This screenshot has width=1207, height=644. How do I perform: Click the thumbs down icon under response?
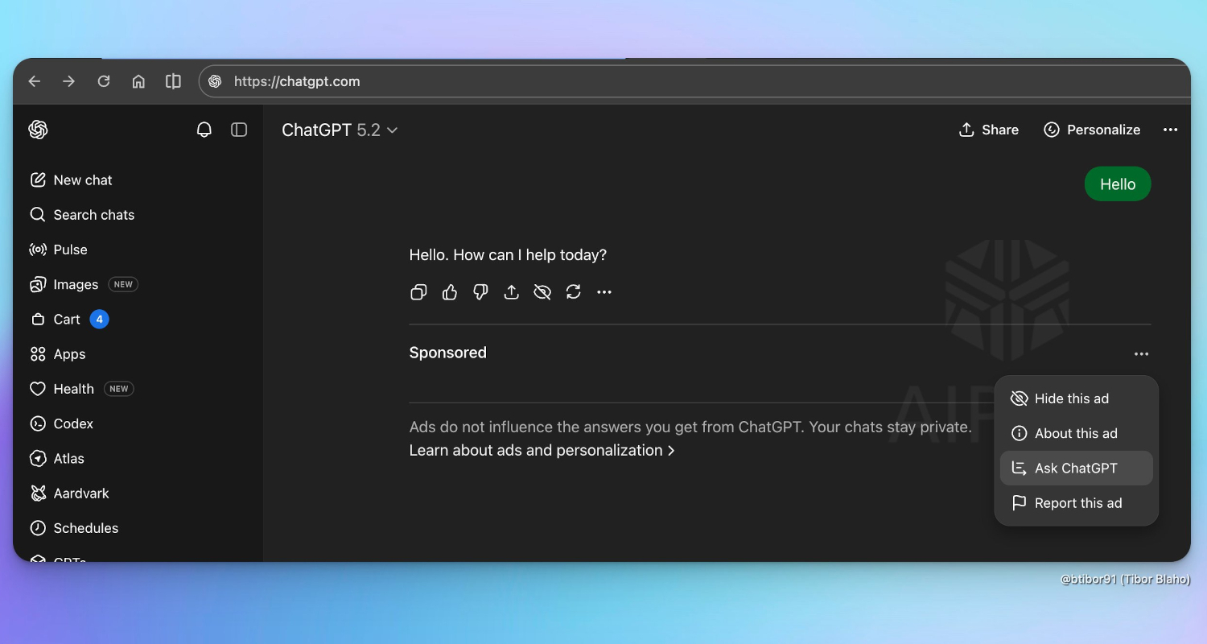[480, 292]
